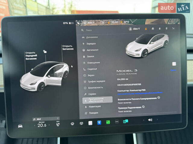Tap the car controls icon in bottom bar
This screenshot has height=144, width=193.
(20, 126)
